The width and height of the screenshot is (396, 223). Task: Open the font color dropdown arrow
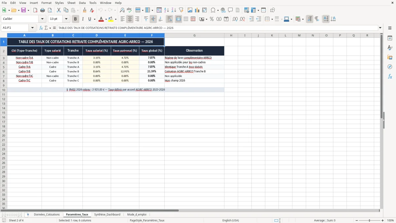(106, 19)
